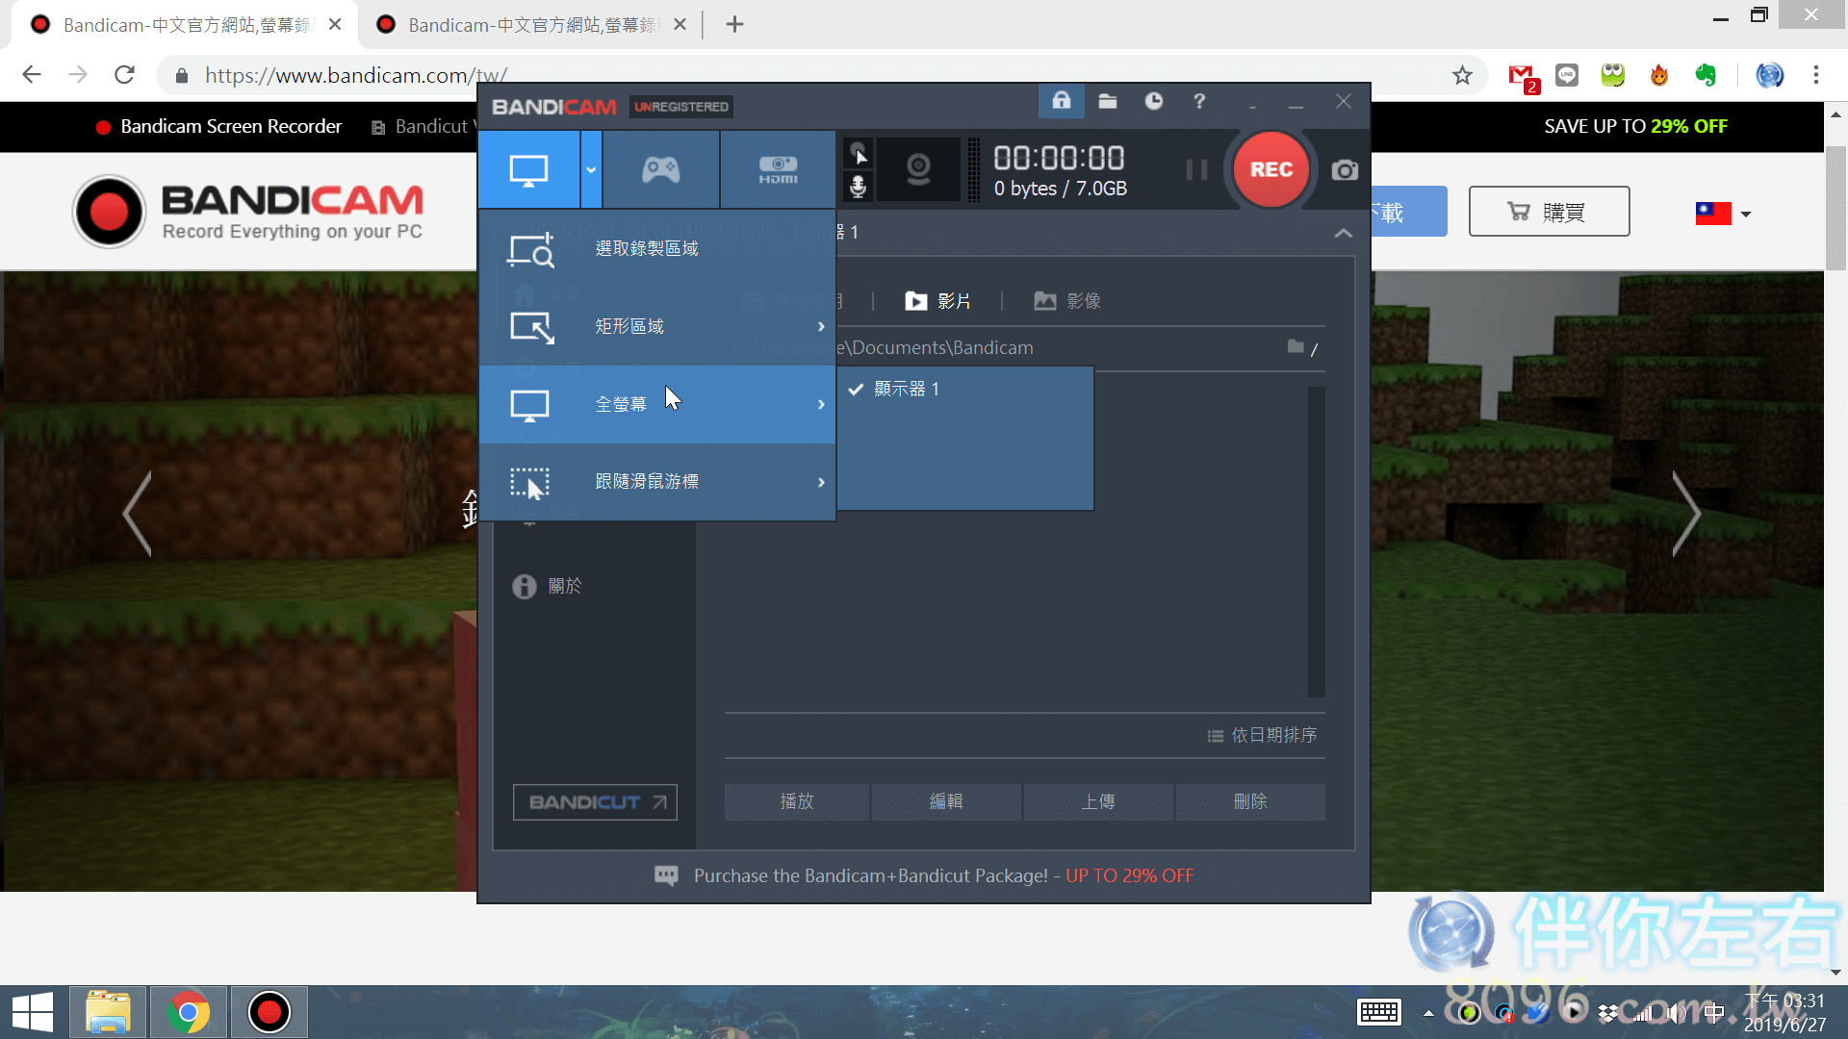Image resolution: width=1848 pixels, height=1039 pixels.
Task: Browse the Documents\Bandicam output folder icon
Action: click(x=1296, y=346)
